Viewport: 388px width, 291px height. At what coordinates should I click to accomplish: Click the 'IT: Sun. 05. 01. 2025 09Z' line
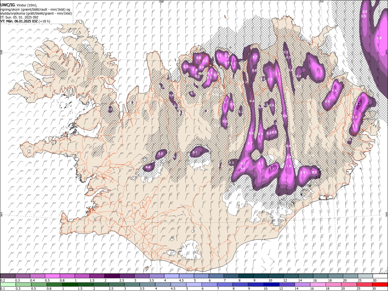click(19, 17)
